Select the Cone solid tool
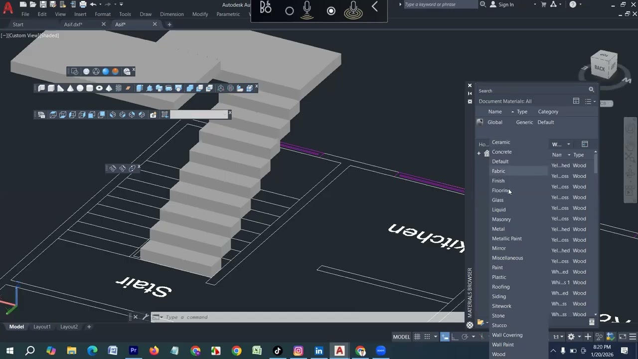Image resolution: width=638 pixels, height=359 pixels. pyautogui.click(x=70, y=88)
